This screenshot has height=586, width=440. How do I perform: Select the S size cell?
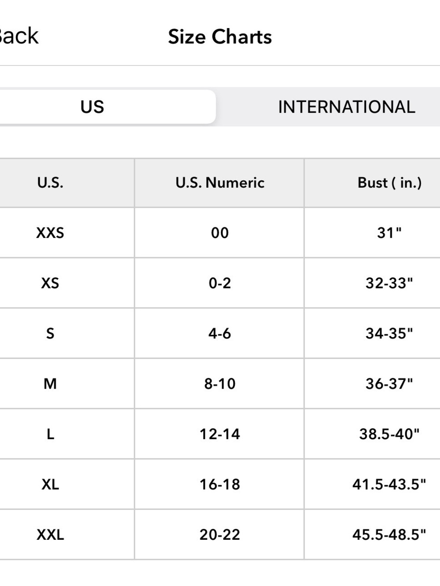(67, 333)
